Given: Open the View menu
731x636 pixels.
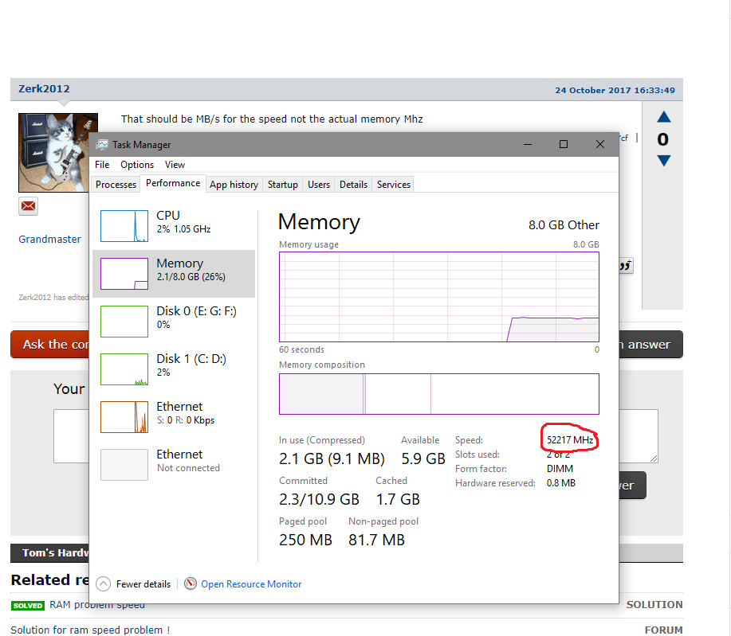Looking at the screenshot, I should pos(175,164).
